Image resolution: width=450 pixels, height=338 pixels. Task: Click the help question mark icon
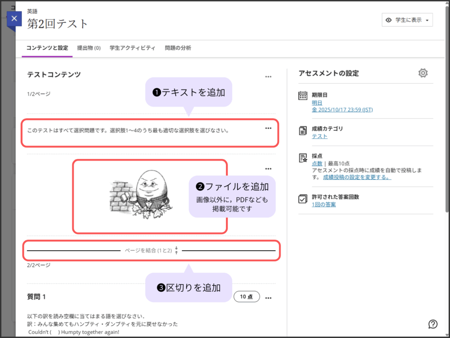click(x=432, y=324)
